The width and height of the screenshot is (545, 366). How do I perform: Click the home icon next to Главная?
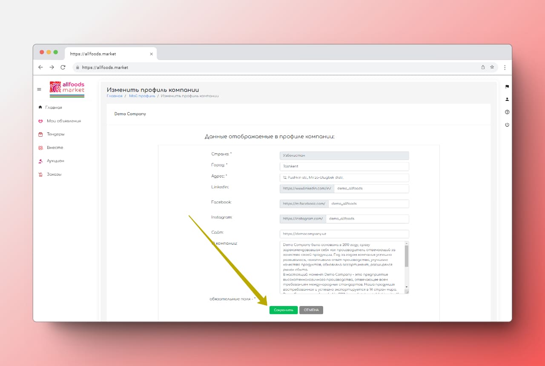40,107
